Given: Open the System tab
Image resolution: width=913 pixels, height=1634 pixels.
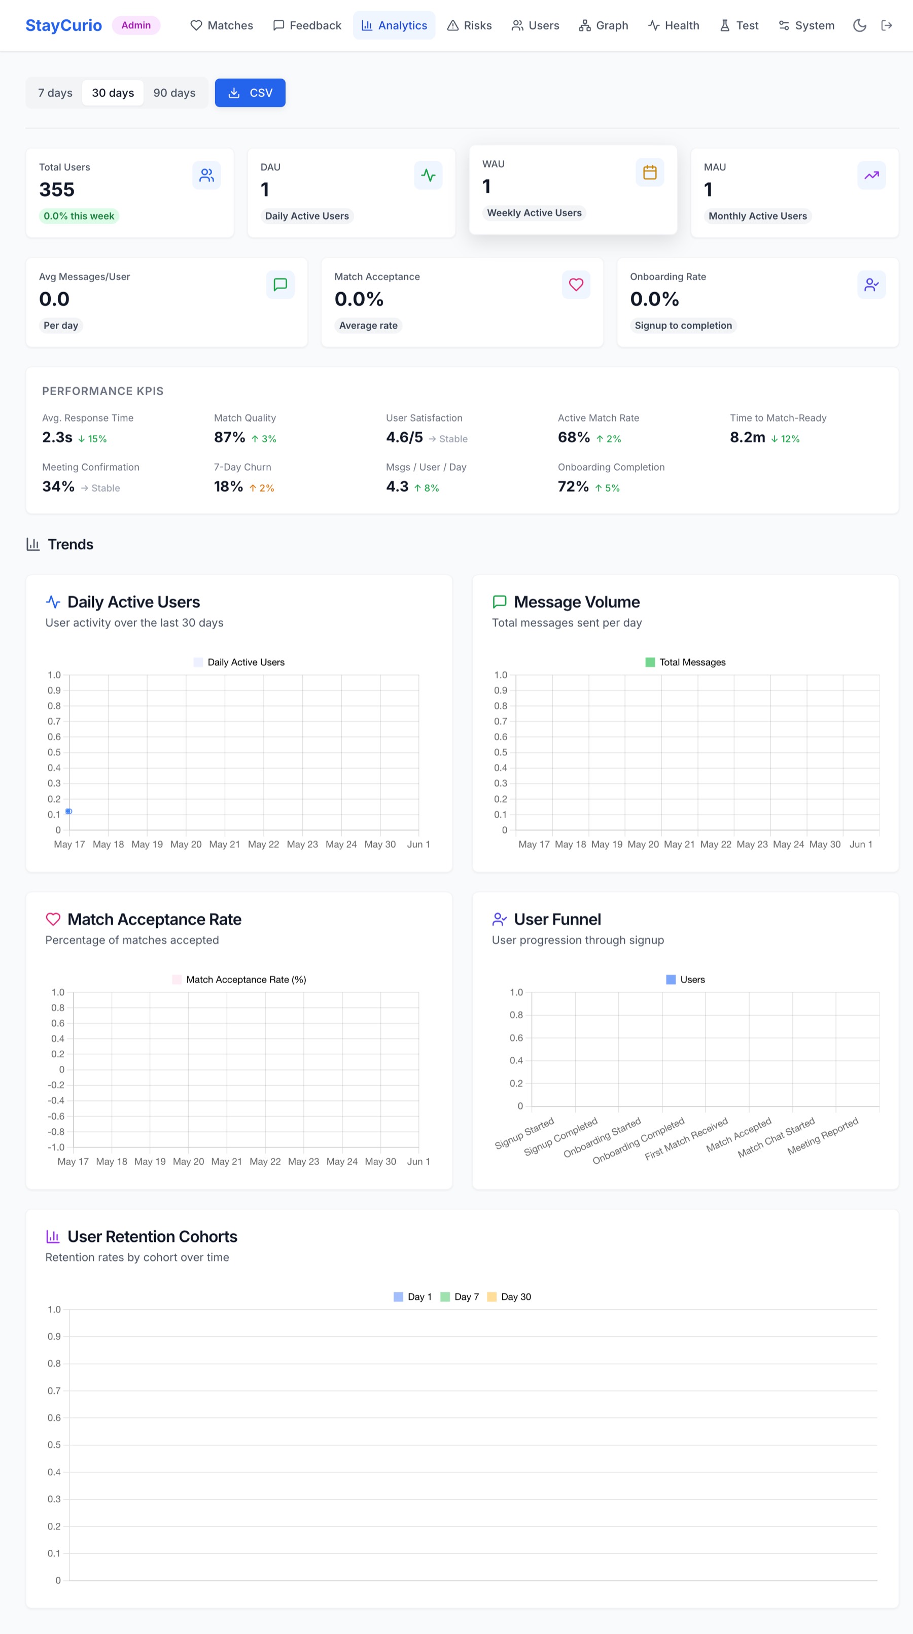Looking at the screenshot, I should 806,25.
